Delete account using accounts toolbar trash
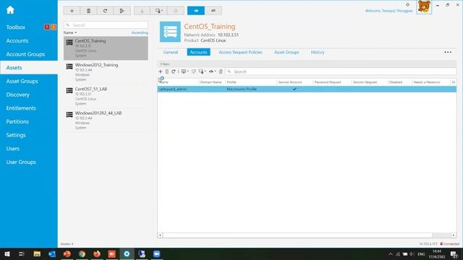The height and width of the screenshot is (260, 463). pyautogui.click(x=167, y=71)
